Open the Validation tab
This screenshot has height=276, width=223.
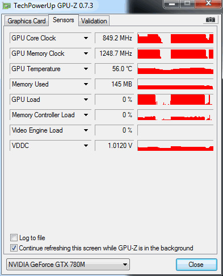[94, 21]
